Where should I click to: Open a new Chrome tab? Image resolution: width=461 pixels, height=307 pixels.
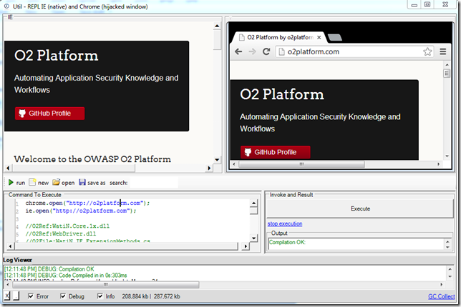pos(334,37)
